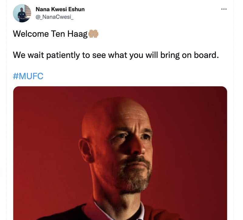Click the word "board." ending the sentence
The width and height of the screenshot is (243, 220).
(206, 55)
